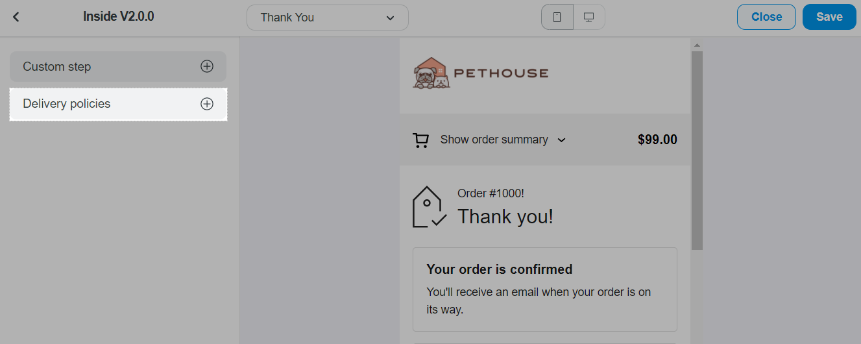Select the Custom step panel item
This screenshot has width=861, height=344.
coord(118,66)
